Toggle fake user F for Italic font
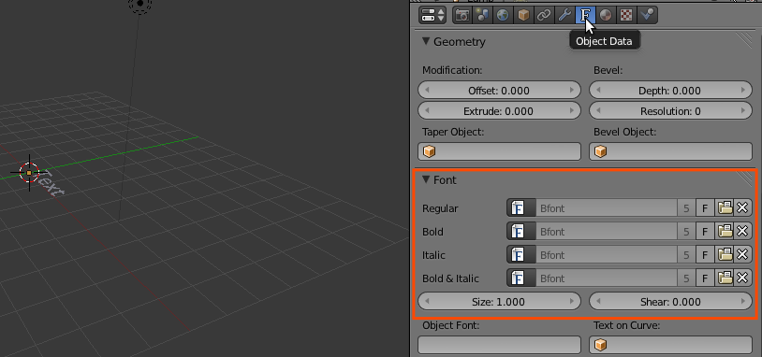Screen dimensions: 762x357 pos(705,254)
